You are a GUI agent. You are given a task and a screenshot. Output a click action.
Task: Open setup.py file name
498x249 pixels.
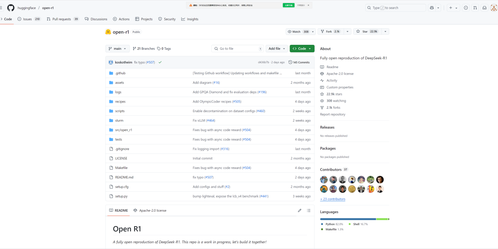[x=121, y=196]
